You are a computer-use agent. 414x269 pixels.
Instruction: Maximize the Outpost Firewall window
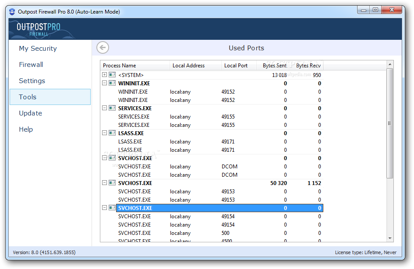click(375, 10)
